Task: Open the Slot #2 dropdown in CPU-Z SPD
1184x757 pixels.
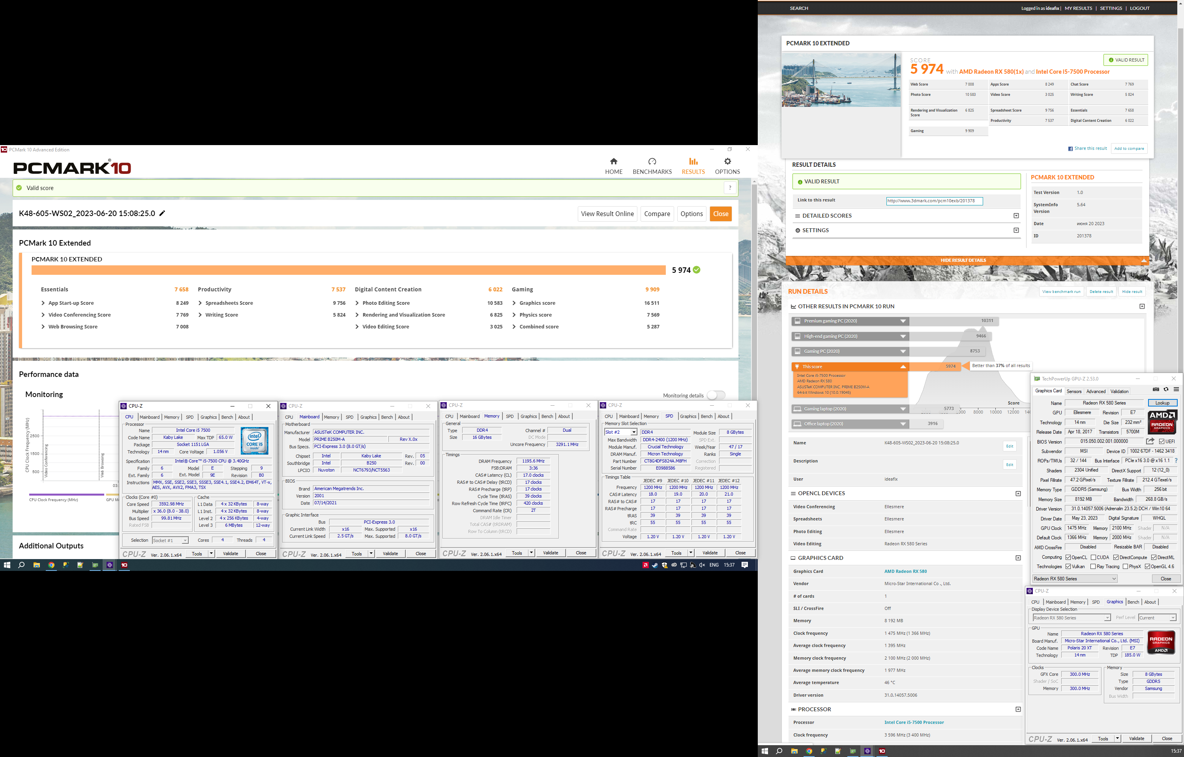Action: point(633,432)
